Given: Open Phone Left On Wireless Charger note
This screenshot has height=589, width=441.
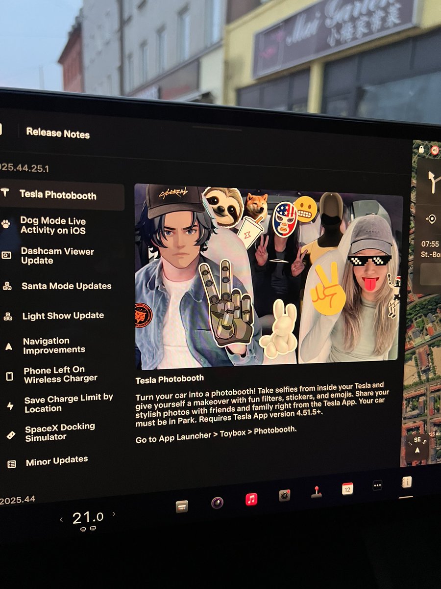Looking at the screenshot, I should [x=60, y=375].
